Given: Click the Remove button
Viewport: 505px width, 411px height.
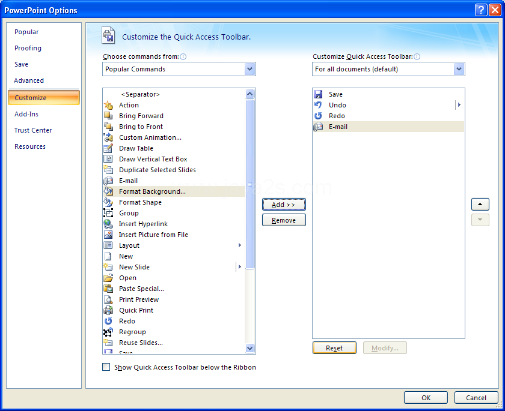Looking at the screenshot, I should click(x=284, y=220).
